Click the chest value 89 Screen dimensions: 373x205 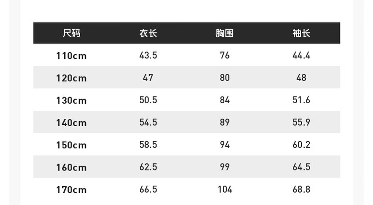click(x=225, y=123)
